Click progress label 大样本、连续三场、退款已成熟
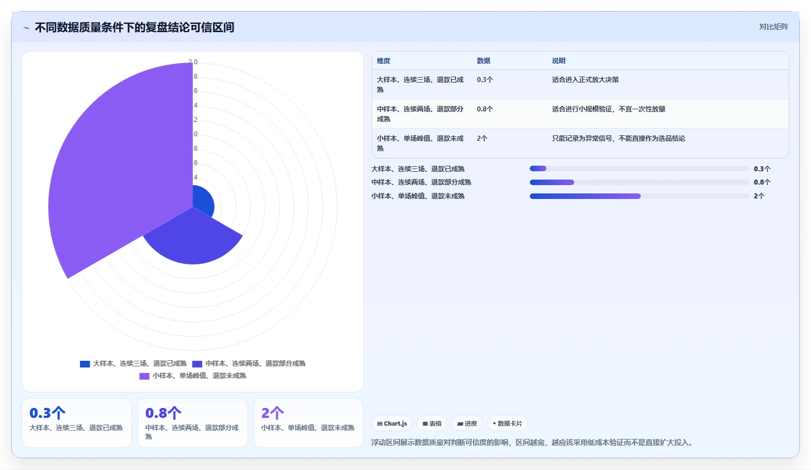The height and width of the screenshot is (470, 811). point(418,169)
